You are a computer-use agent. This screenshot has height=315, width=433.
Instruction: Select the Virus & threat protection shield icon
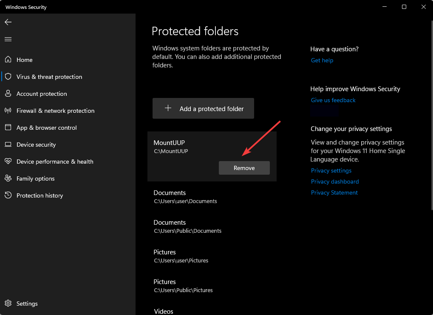click(49, 77)
